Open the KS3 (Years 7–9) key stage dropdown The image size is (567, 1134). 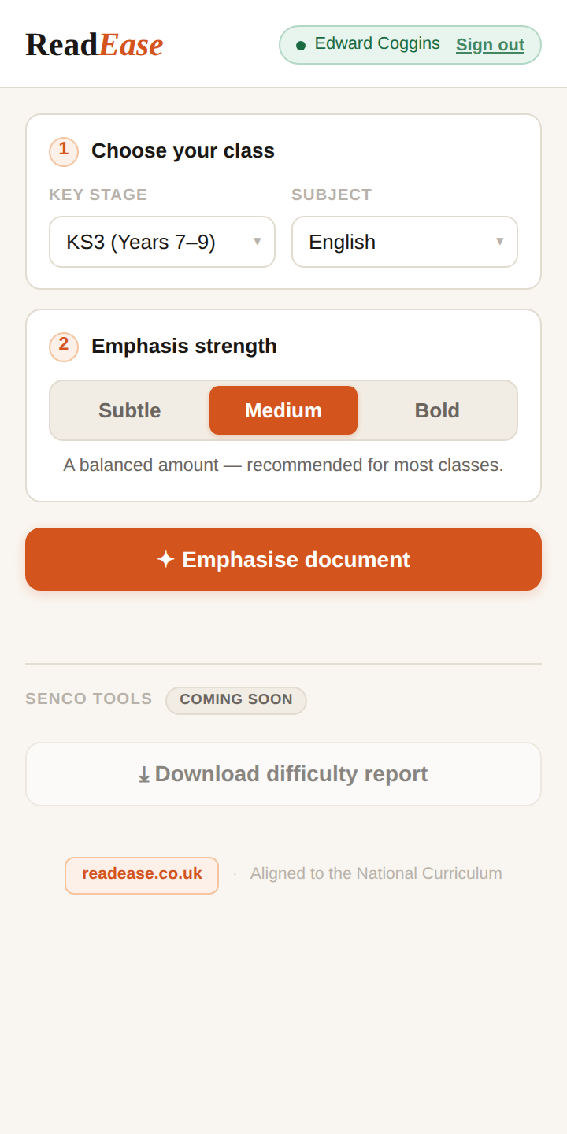click(x=162, y=242)
